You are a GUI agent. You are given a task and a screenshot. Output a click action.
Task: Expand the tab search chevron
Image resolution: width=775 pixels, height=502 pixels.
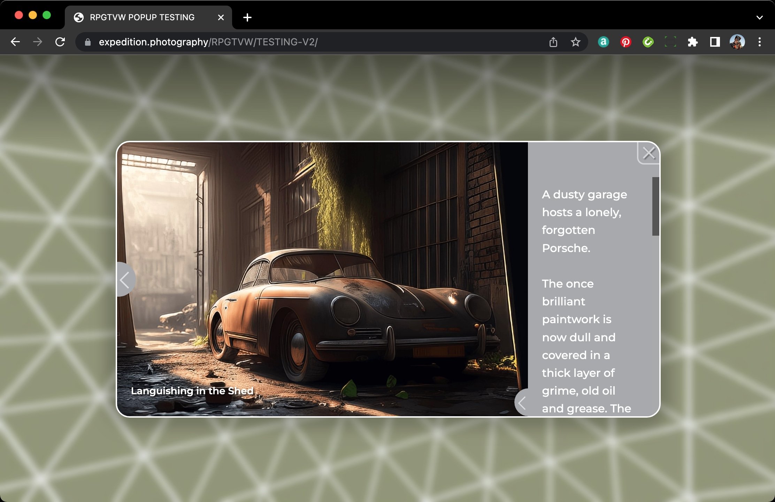click(760, 17)
